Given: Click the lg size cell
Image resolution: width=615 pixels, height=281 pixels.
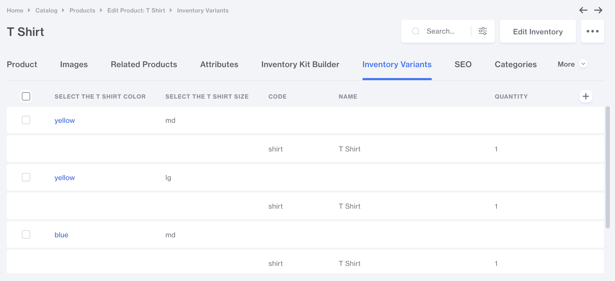Looking at the screenshot, I should [168, 178].
